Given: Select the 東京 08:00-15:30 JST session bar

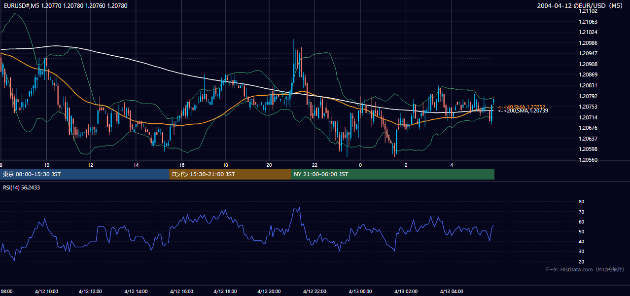Looking at the screenshot, I should point(84,174).
